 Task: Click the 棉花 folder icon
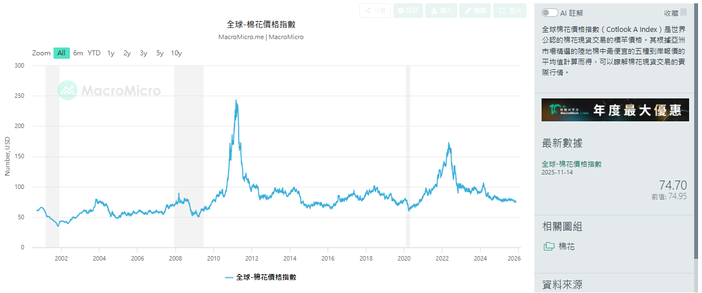click(x=549, y=246)
